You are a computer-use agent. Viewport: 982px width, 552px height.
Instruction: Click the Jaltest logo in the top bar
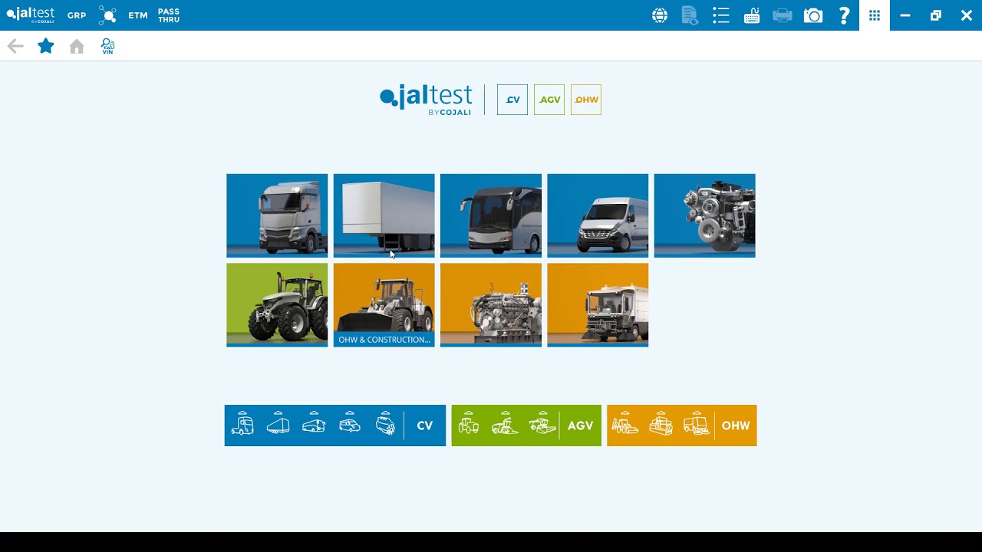click(31, 15)
